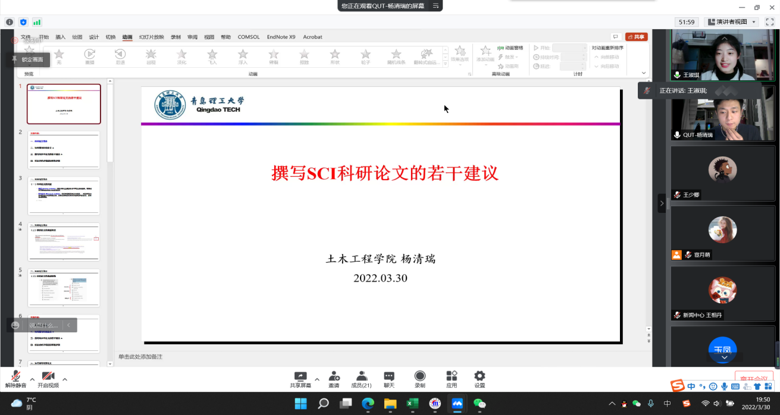Select the 幻灯片放映 ribbon tab
Image resolution: width=780 pixels, height=415 pixels.
151,37
